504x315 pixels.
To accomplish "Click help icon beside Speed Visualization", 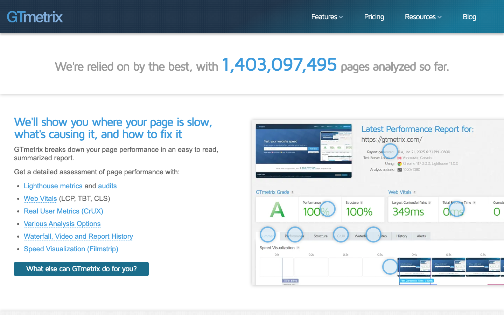I will (298, 248).
